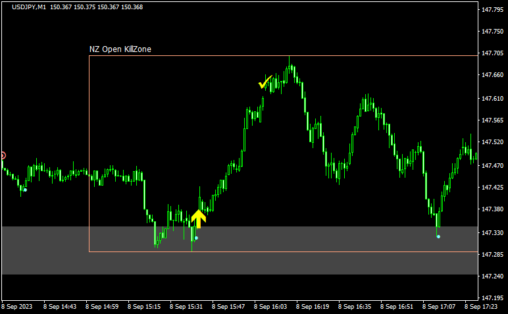Click the 147.660 price level on axis

[492, 75]
